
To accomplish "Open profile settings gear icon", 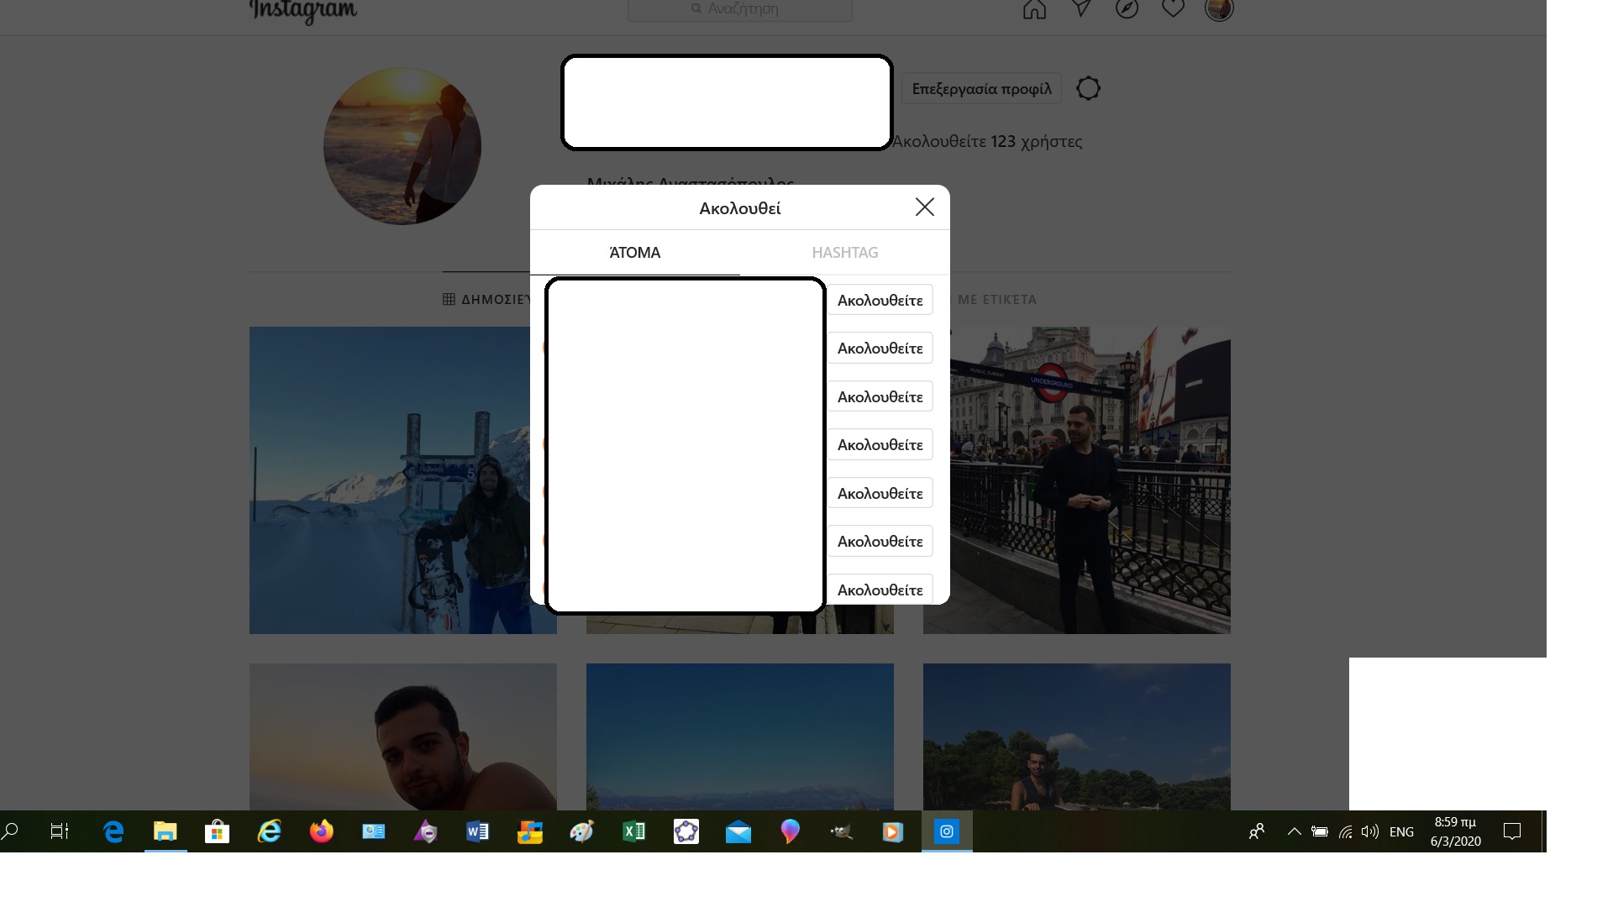I will (x=1088, y=88).
